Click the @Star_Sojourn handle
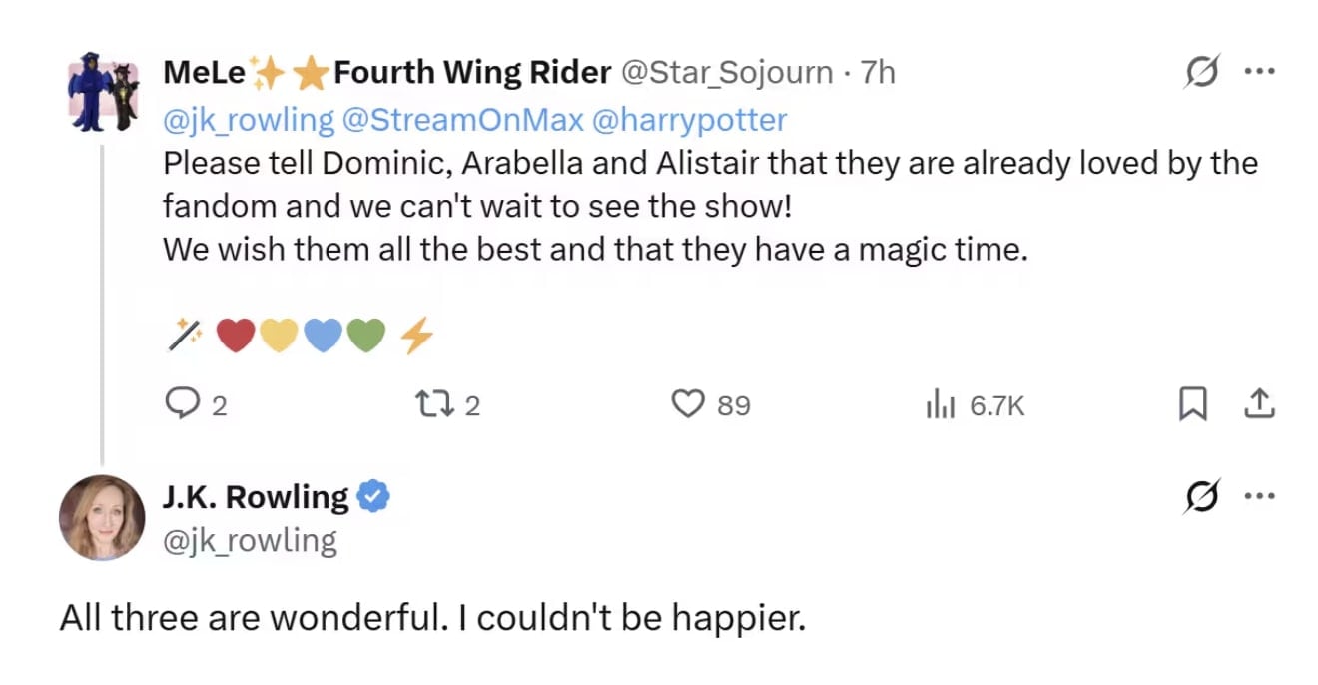This screenshot has width=1318, height=685. (727, 73)
